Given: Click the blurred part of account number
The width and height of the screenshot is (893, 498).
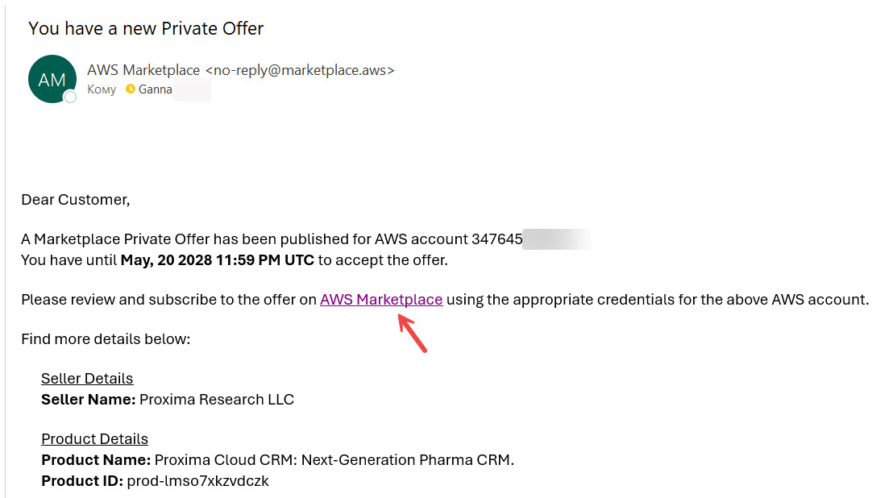Looking at the screenshot, I should [556, 239].
